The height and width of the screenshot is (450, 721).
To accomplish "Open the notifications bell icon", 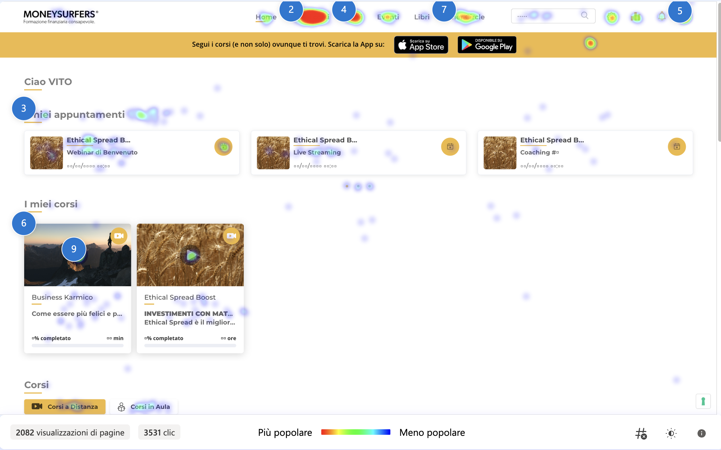I will click(662, 16).
